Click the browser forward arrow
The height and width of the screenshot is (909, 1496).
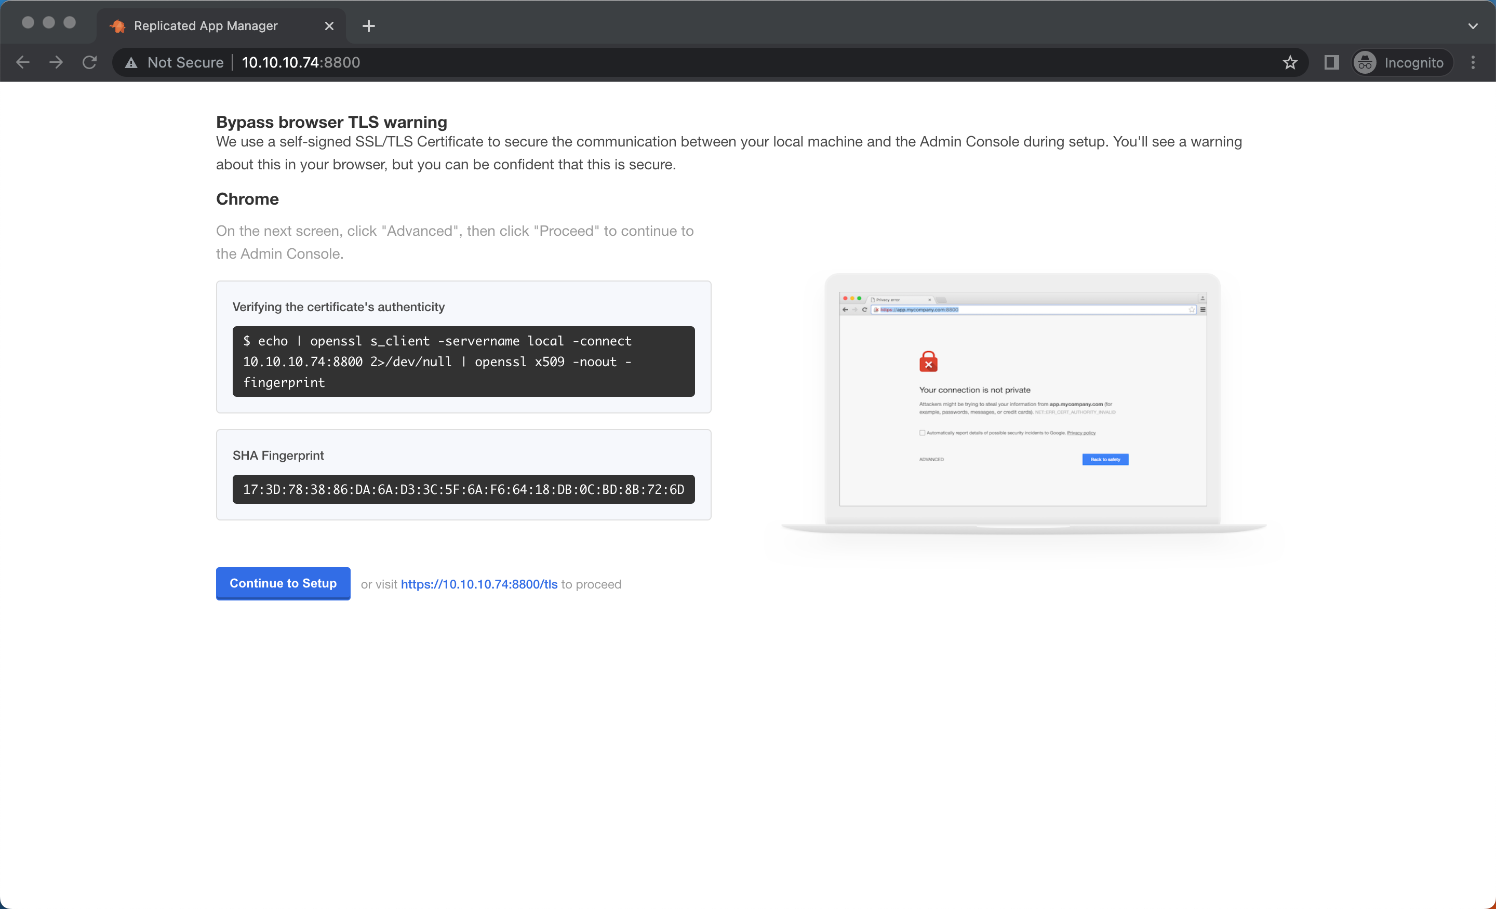56,62
